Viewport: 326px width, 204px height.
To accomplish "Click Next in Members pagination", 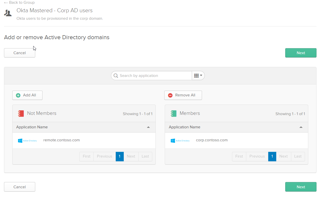I will (x=283, y=156).
